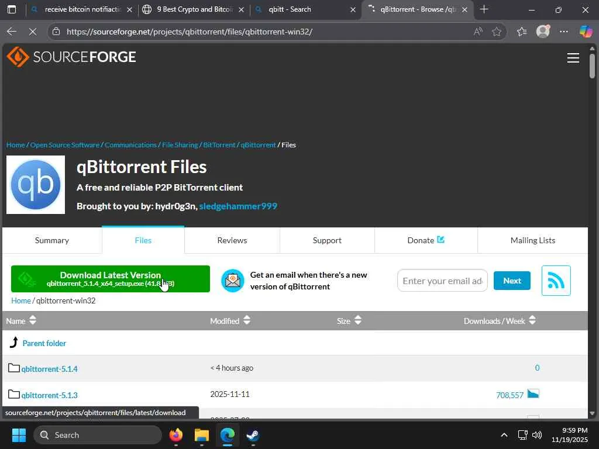Click the email envelope notification icon
599x449 pixels.
tap(233, 281)
